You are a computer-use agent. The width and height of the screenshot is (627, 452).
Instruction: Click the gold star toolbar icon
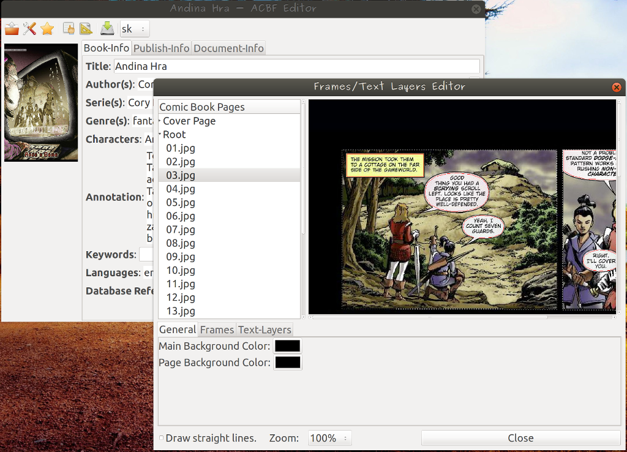(x=47, y=29)
